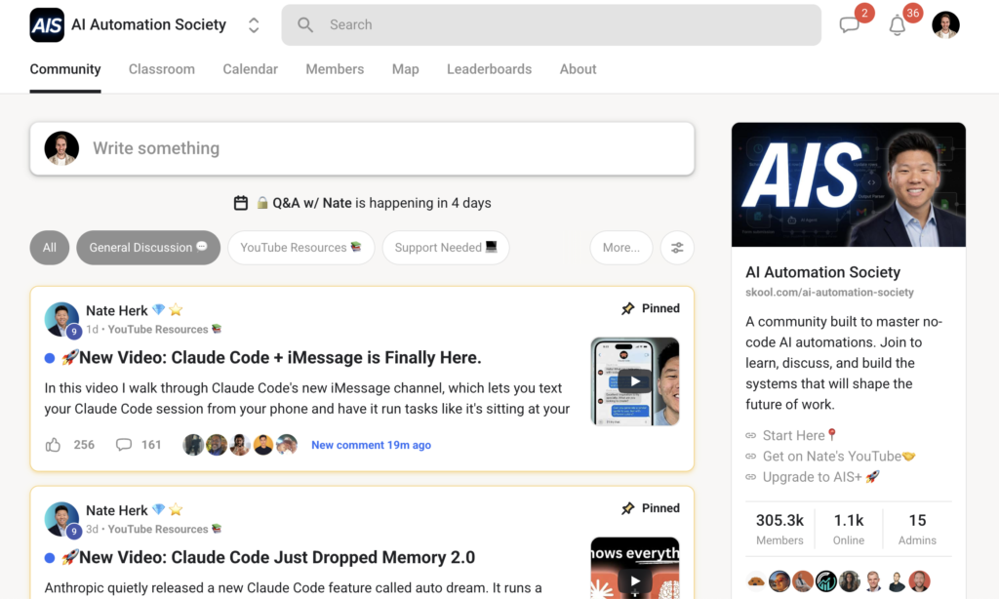Image resolution: width=999 pixels, height=599 pixels.
Task: Expand the More... categories menu
Action: (x=620, y=248)
